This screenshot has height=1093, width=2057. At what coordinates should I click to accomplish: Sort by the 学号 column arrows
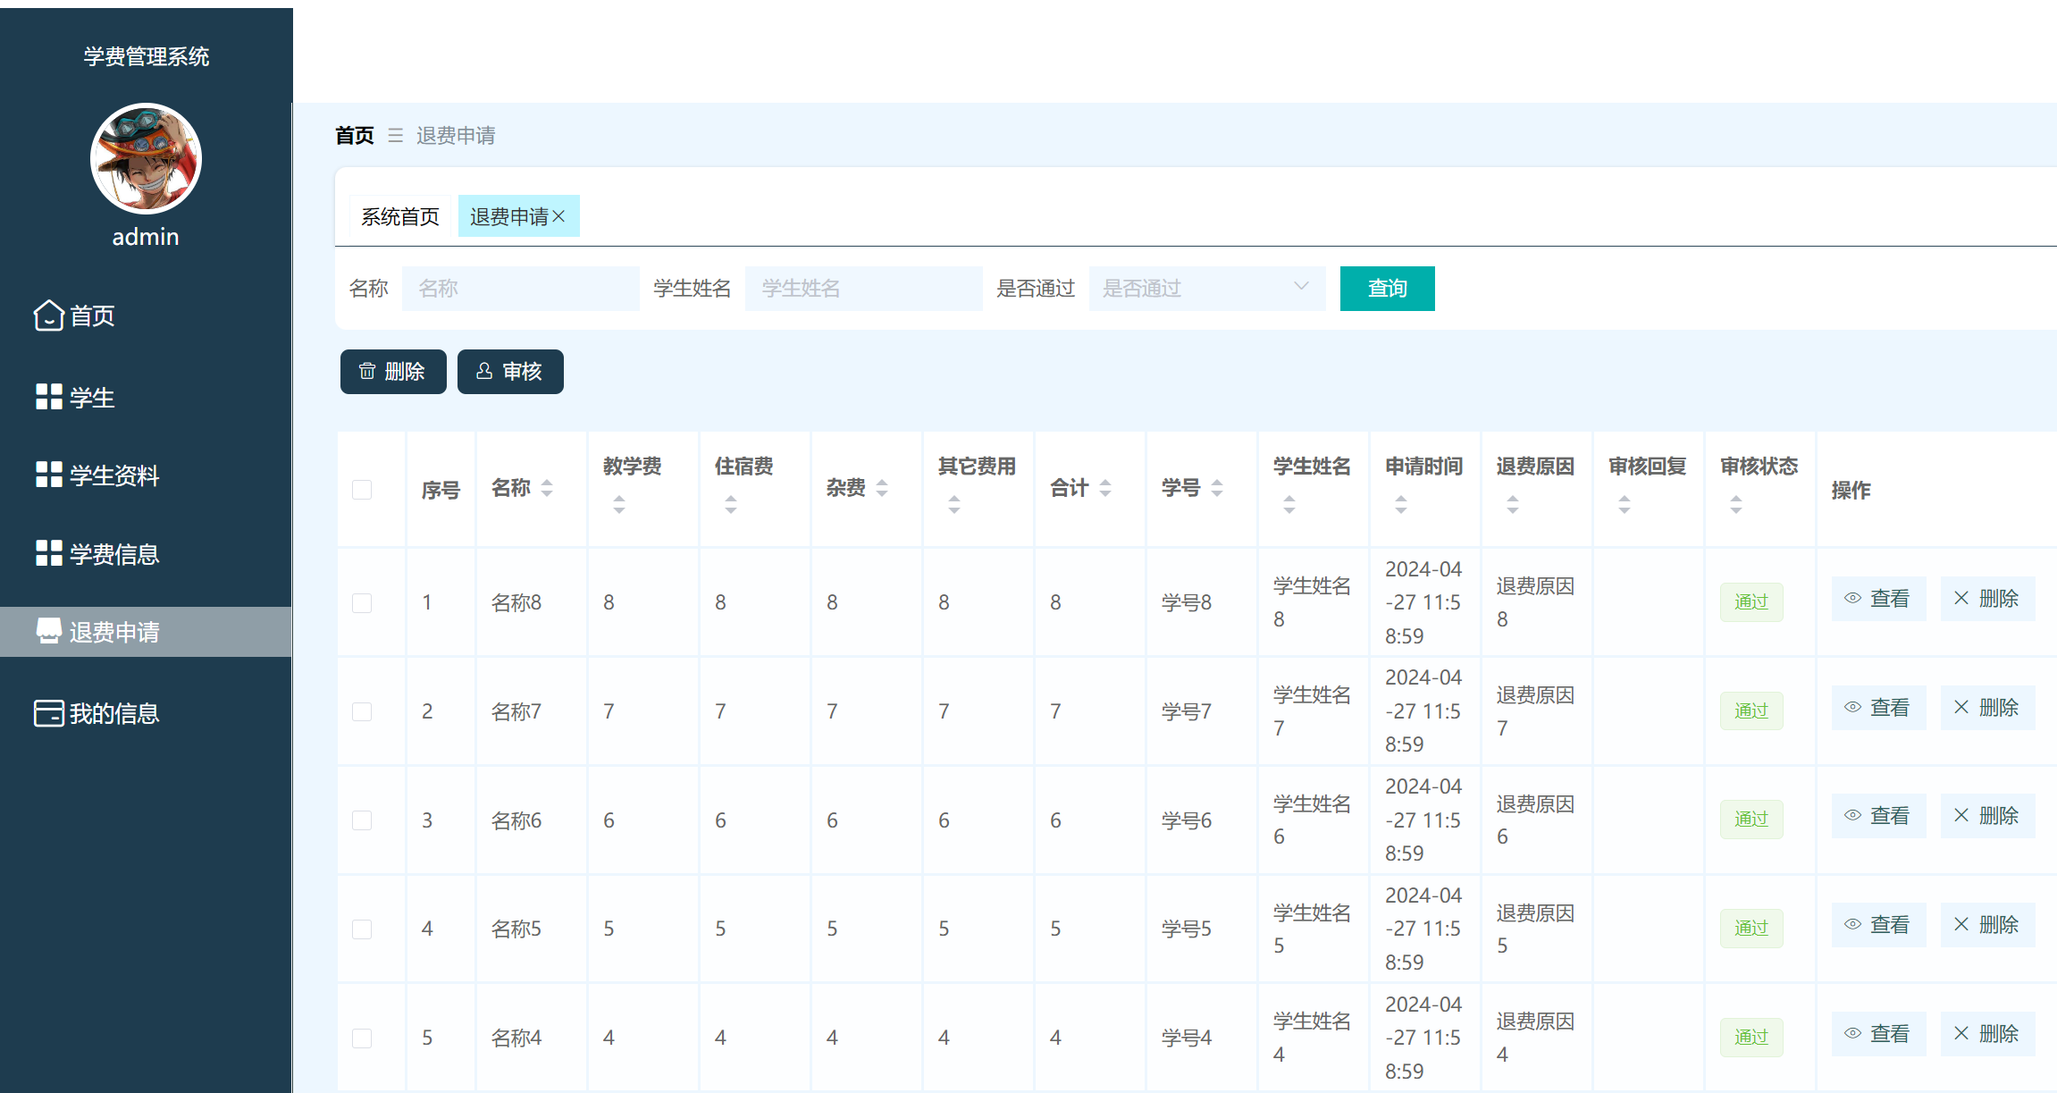coord(1217,488)
